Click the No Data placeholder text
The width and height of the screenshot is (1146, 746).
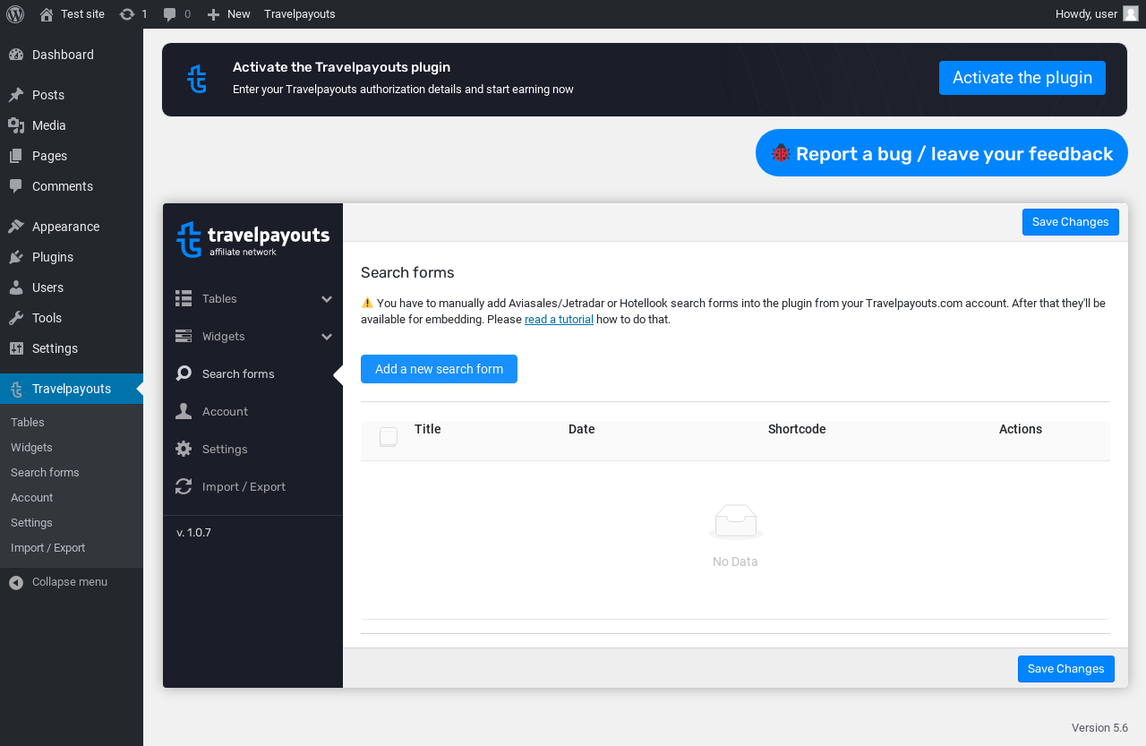[x=735, y=562]
